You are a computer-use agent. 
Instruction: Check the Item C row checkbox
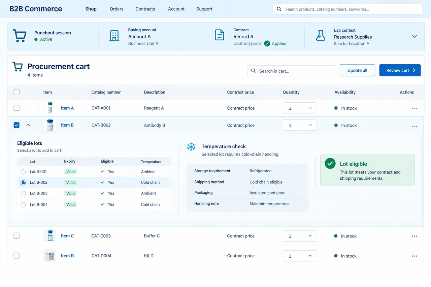click(16, 236)
